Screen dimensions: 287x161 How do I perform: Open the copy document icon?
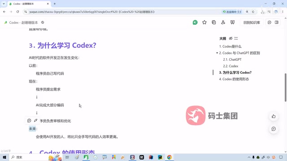pos(213,22)
